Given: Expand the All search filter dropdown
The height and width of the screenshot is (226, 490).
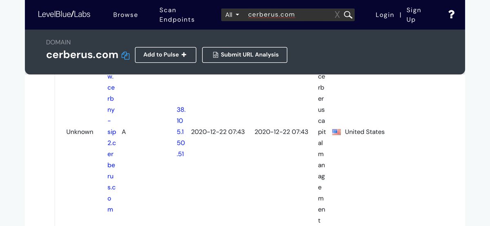Looking at the screenshot, I should click(x=232, y=15).
